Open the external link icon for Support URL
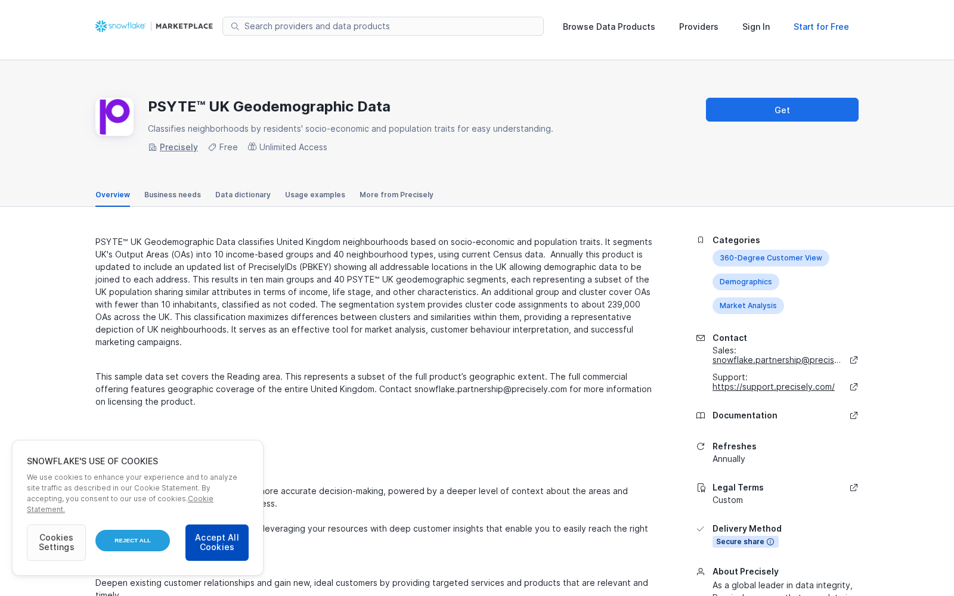 [854, 387]
